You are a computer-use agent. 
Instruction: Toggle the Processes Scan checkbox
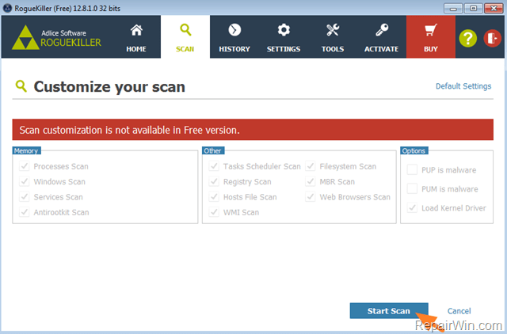(25, 166)
